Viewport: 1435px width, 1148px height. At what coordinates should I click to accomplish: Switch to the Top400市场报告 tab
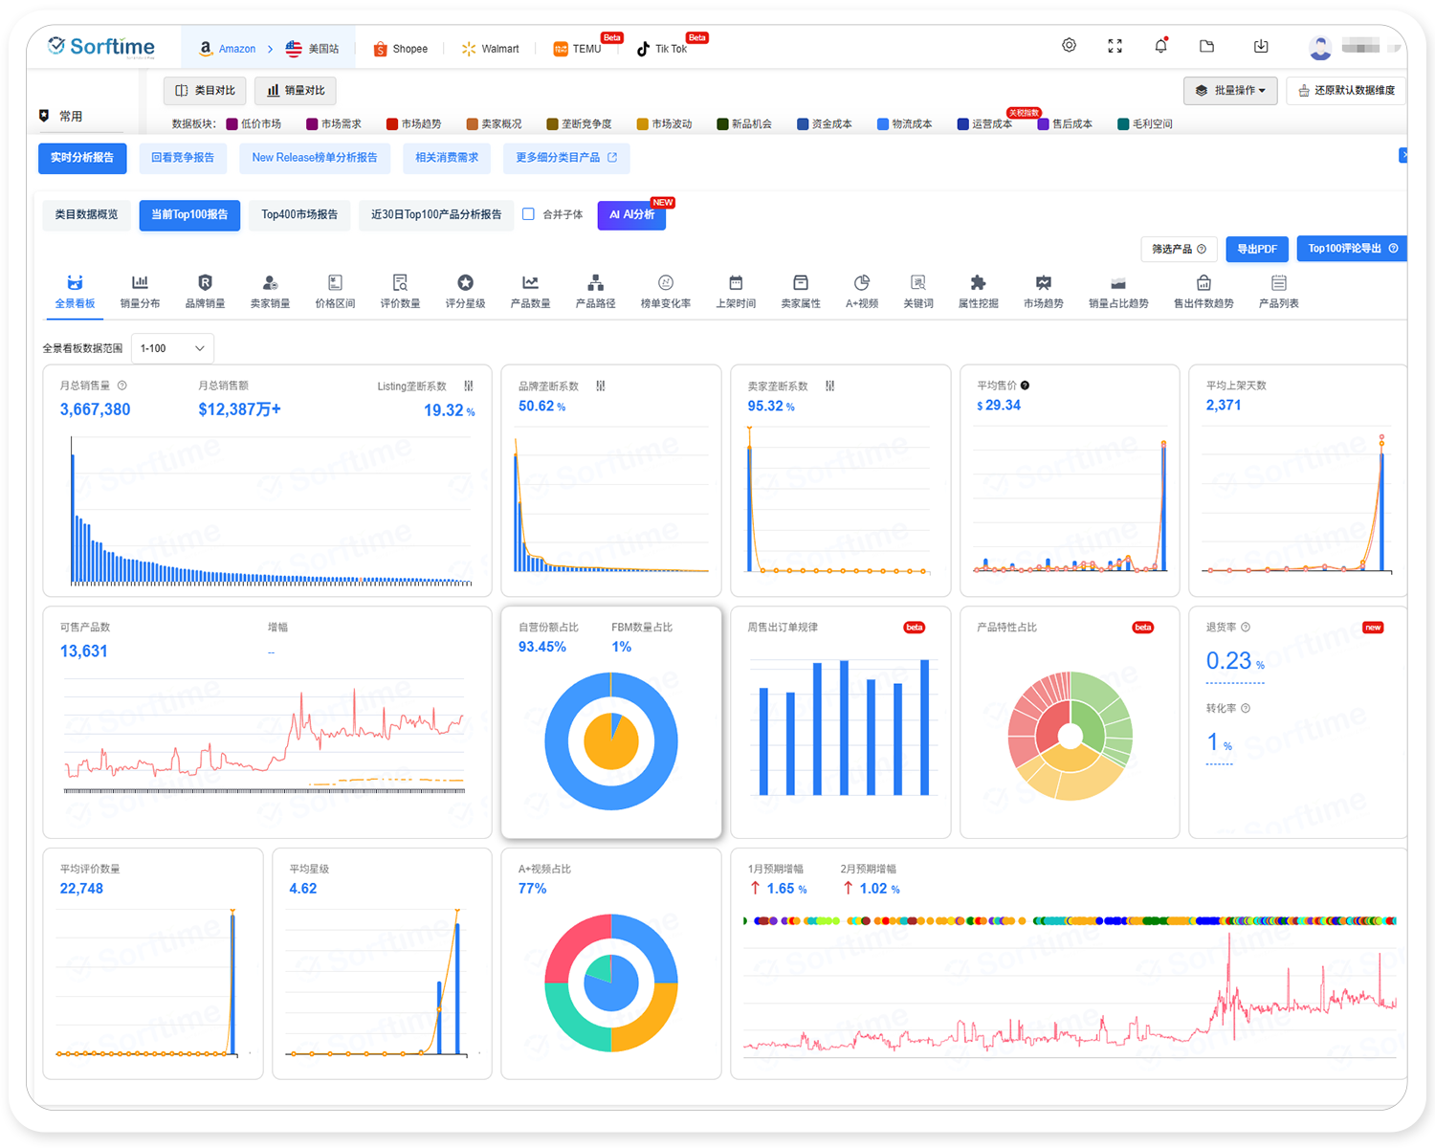(x=299, y=214)
